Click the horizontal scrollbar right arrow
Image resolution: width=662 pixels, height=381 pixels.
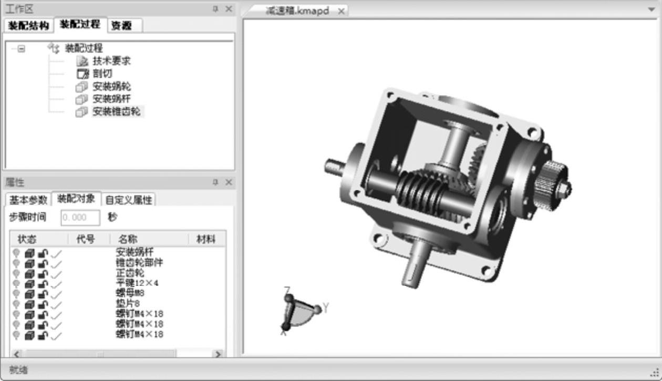[218, 354]
